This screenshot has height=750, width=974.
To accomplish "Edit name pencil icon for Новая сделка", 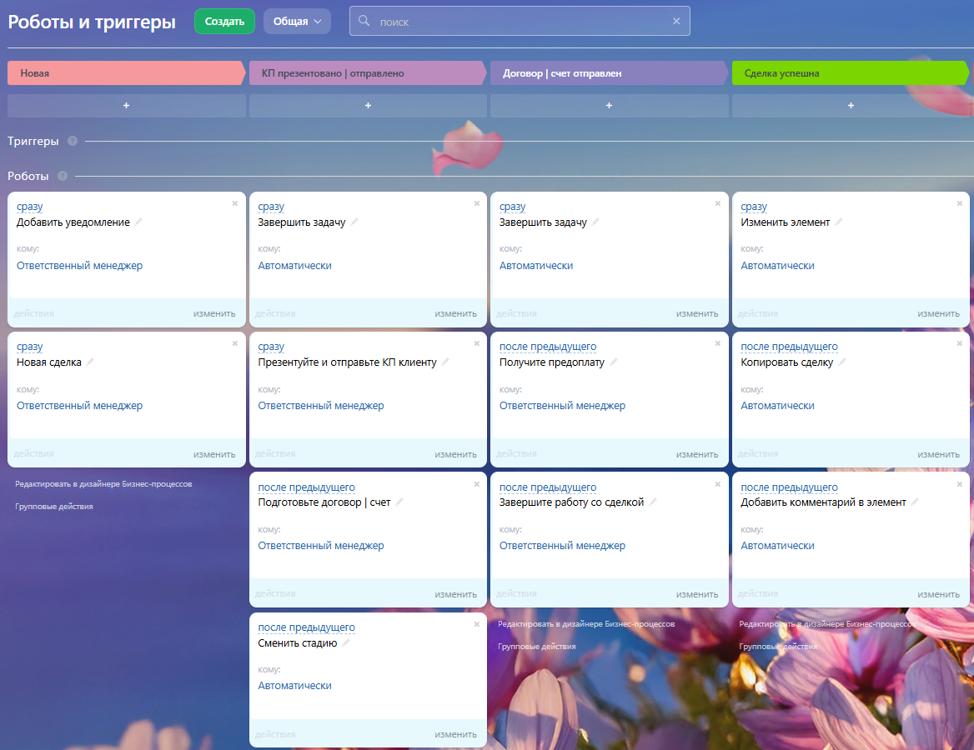I will pos(90,362).
